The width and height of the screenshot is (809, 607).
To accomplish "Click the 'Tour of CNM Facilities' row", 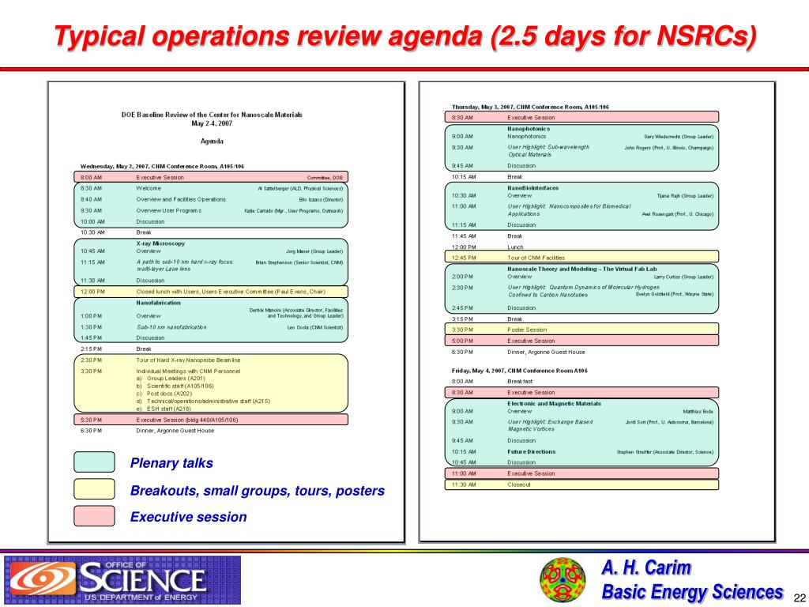I will (x=581, y=258).
